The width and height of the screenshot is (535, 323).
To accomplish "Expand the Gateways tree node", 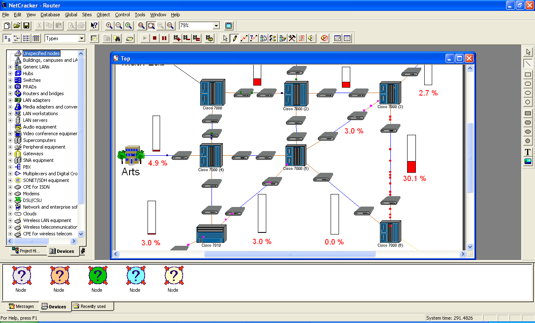I will (10, 154).
